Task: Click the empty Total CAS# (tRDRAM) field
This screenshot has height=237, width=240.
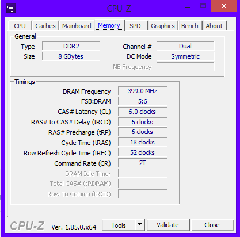Action: [x=143, y=184]
